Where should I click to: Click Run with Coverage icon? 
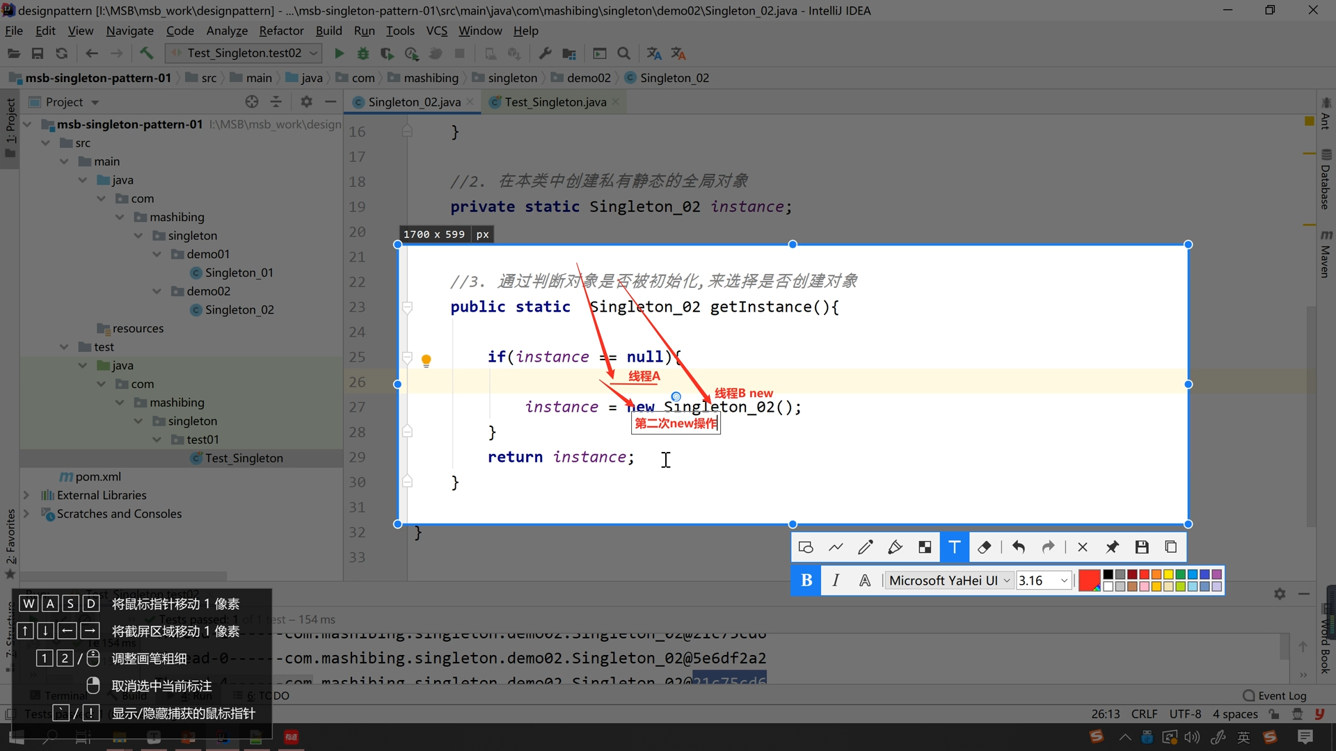coord(388,54)
